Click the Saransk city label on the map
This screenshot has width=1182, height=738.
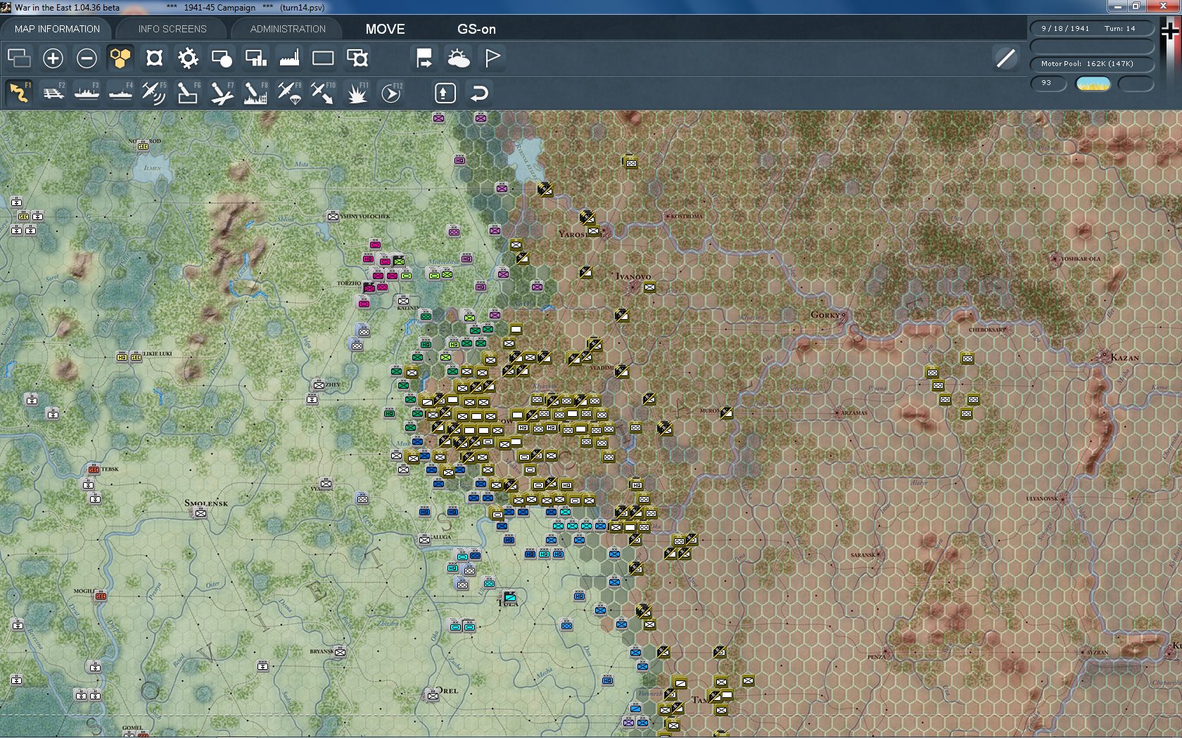[863, 555]
